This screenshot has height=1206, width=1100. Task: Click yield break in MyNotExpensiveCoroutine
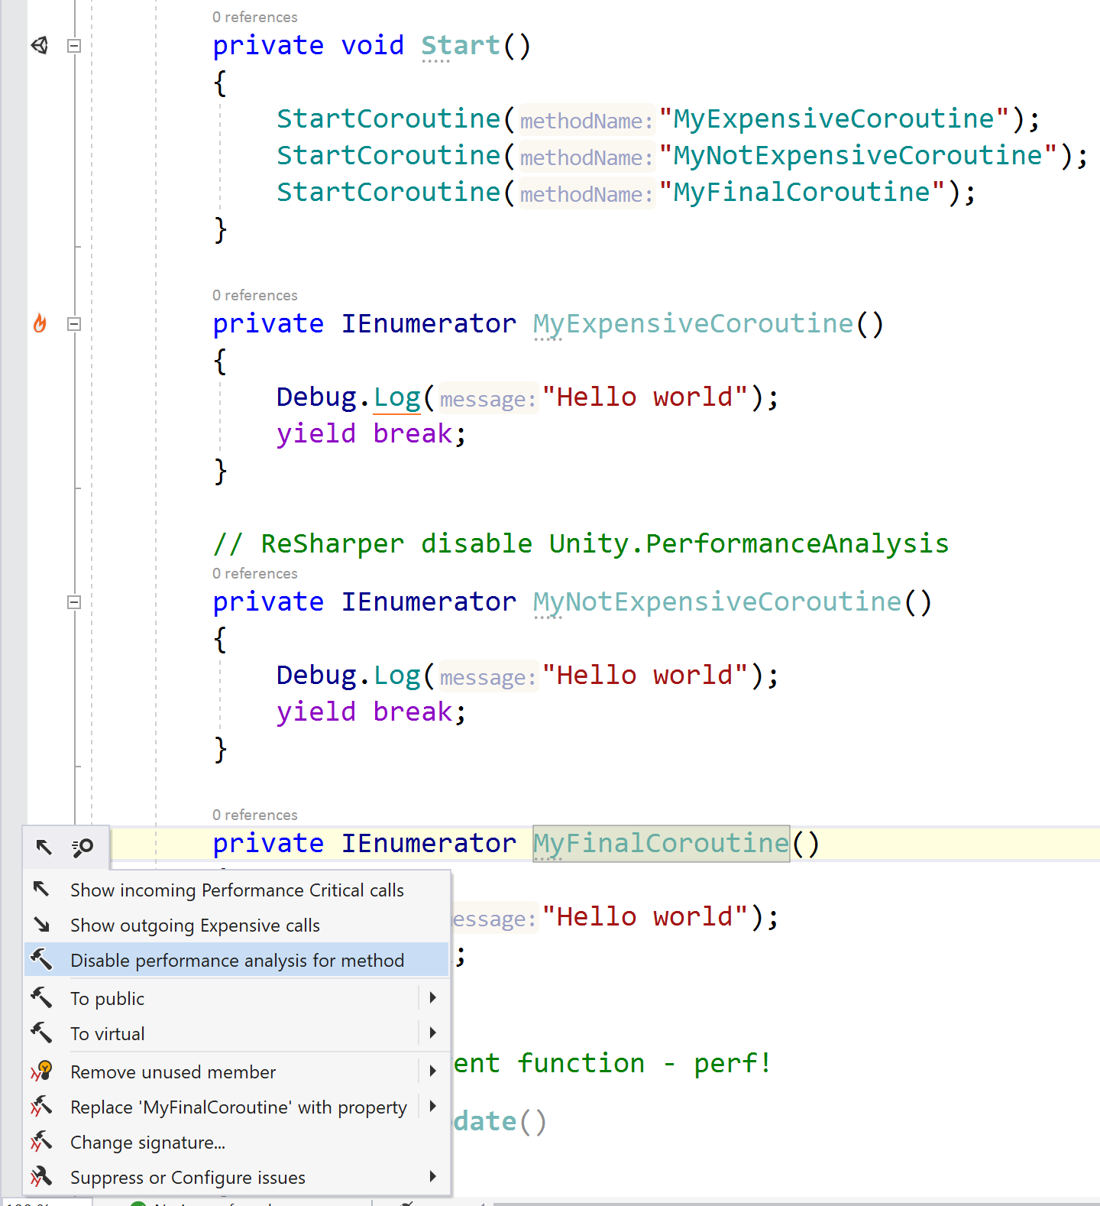[x=364, y=712]
